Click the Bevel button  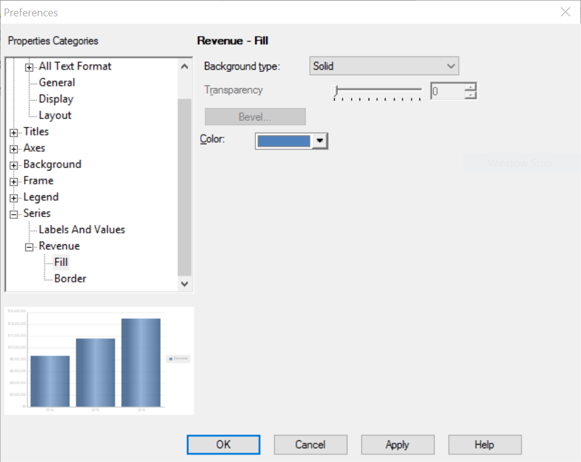255,116
